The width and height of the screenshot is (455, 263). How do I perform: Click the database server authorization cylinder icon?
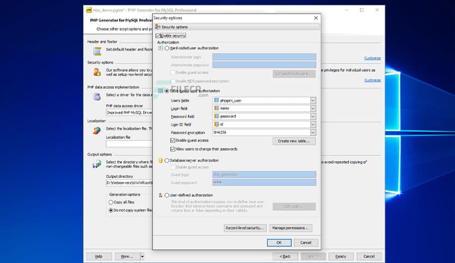(x=161, y=160)
